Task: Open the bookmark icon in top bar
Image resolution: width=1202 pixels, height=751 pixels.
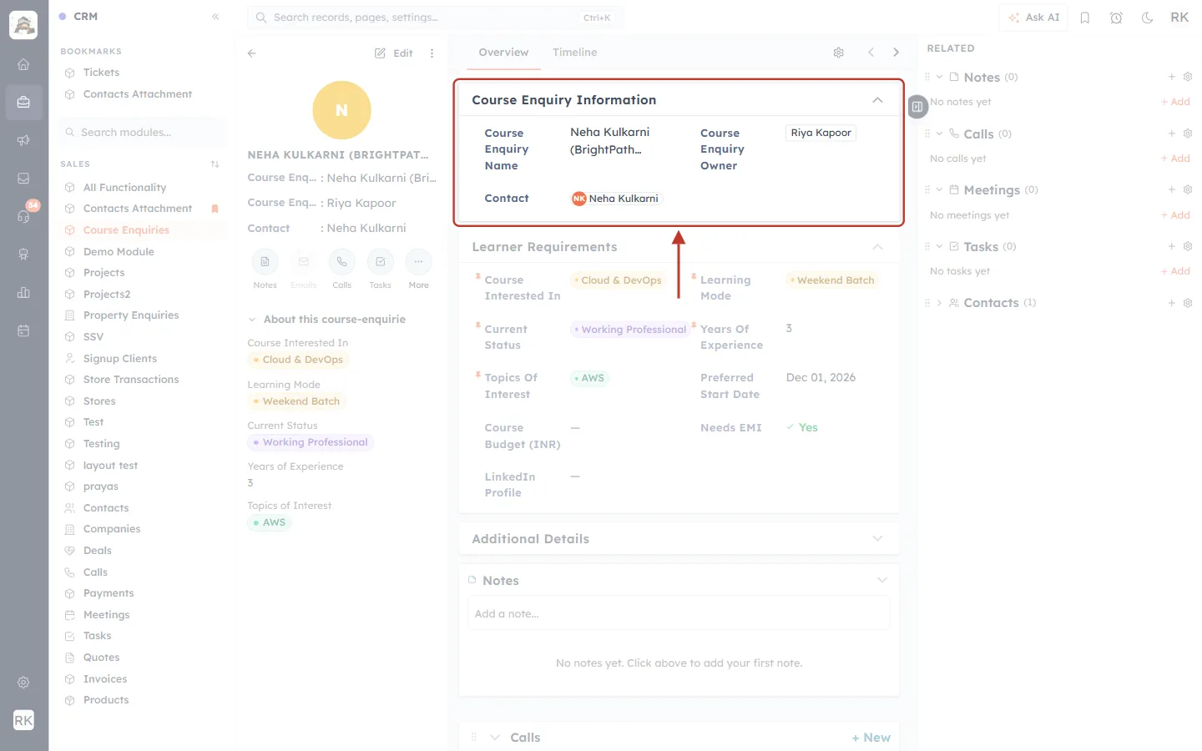Action: [x=1085, y=18]
